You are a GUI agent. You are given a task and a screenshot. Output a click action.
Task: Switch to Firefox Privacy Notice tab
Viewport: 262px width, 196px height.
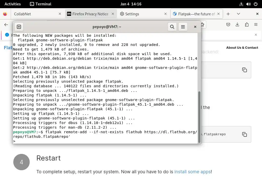click(91, 14)
